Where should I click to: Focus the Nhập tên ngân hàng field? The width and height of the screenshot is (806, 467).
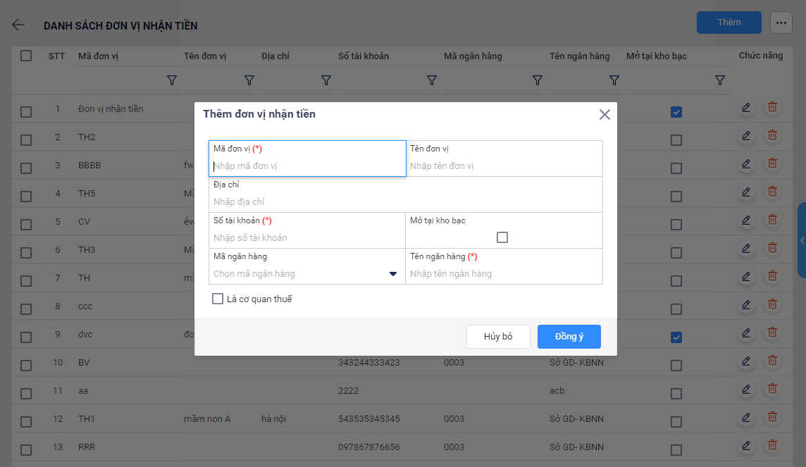coord(504,274)
